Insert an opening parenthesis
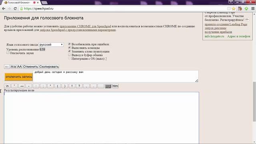 (x=58, y=86)
